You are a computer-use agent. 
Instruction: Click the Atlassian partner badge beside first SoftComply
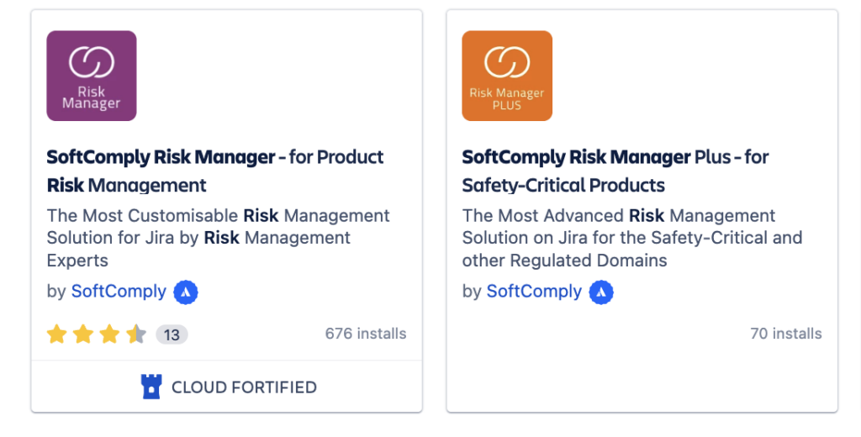click(x=186, y=292)
